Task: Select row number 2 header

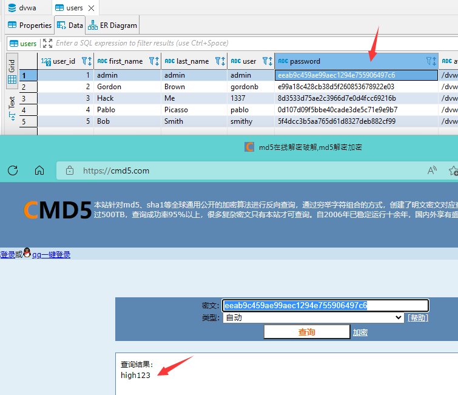Action: [x=28, y=87]
